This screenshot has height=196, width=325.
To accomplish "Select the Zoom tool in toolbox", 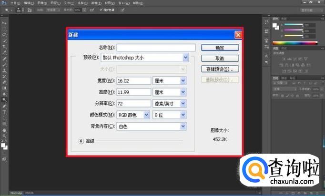I will pos(4,136).
